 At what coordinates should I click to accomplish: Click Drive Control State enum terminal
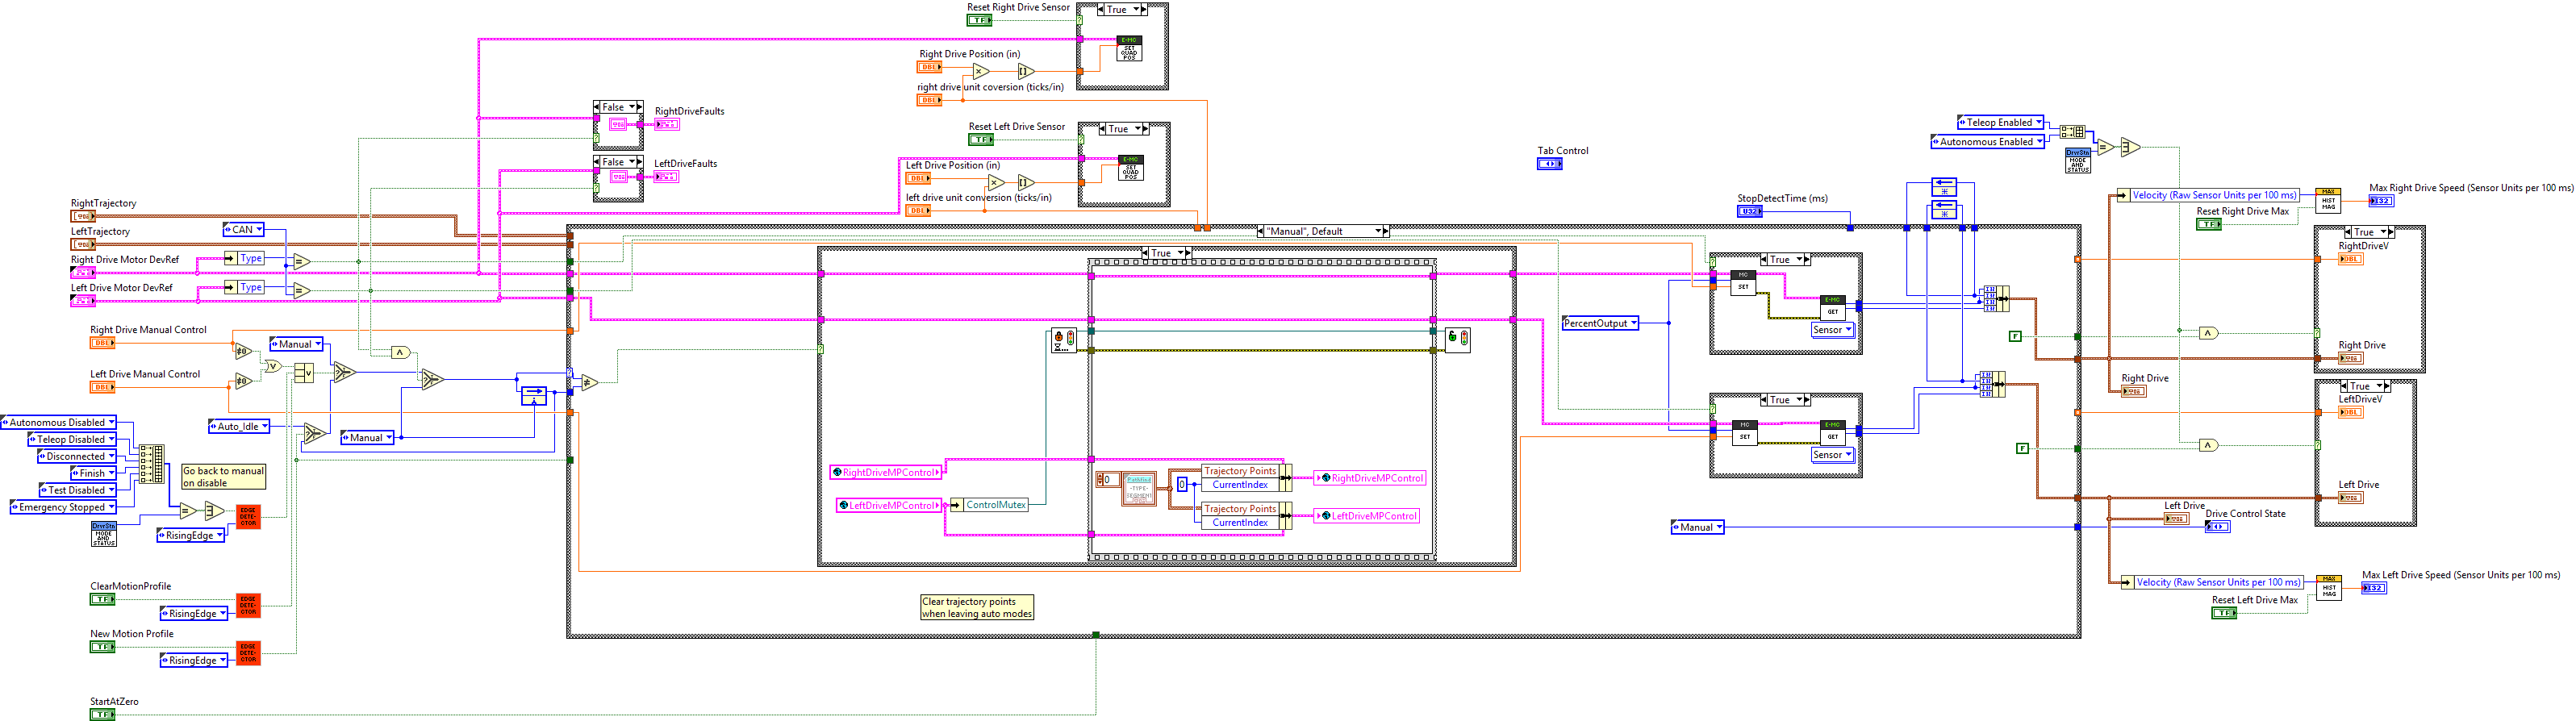point(2217,527)
